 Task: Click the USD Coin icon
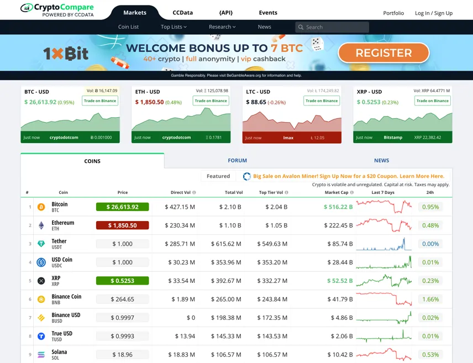41,262
